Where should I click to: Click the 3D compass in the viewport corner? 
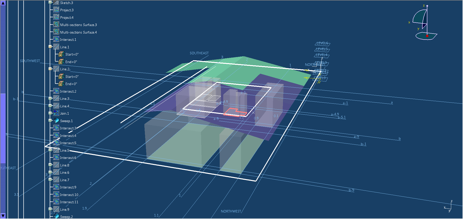tap(424, 23)
